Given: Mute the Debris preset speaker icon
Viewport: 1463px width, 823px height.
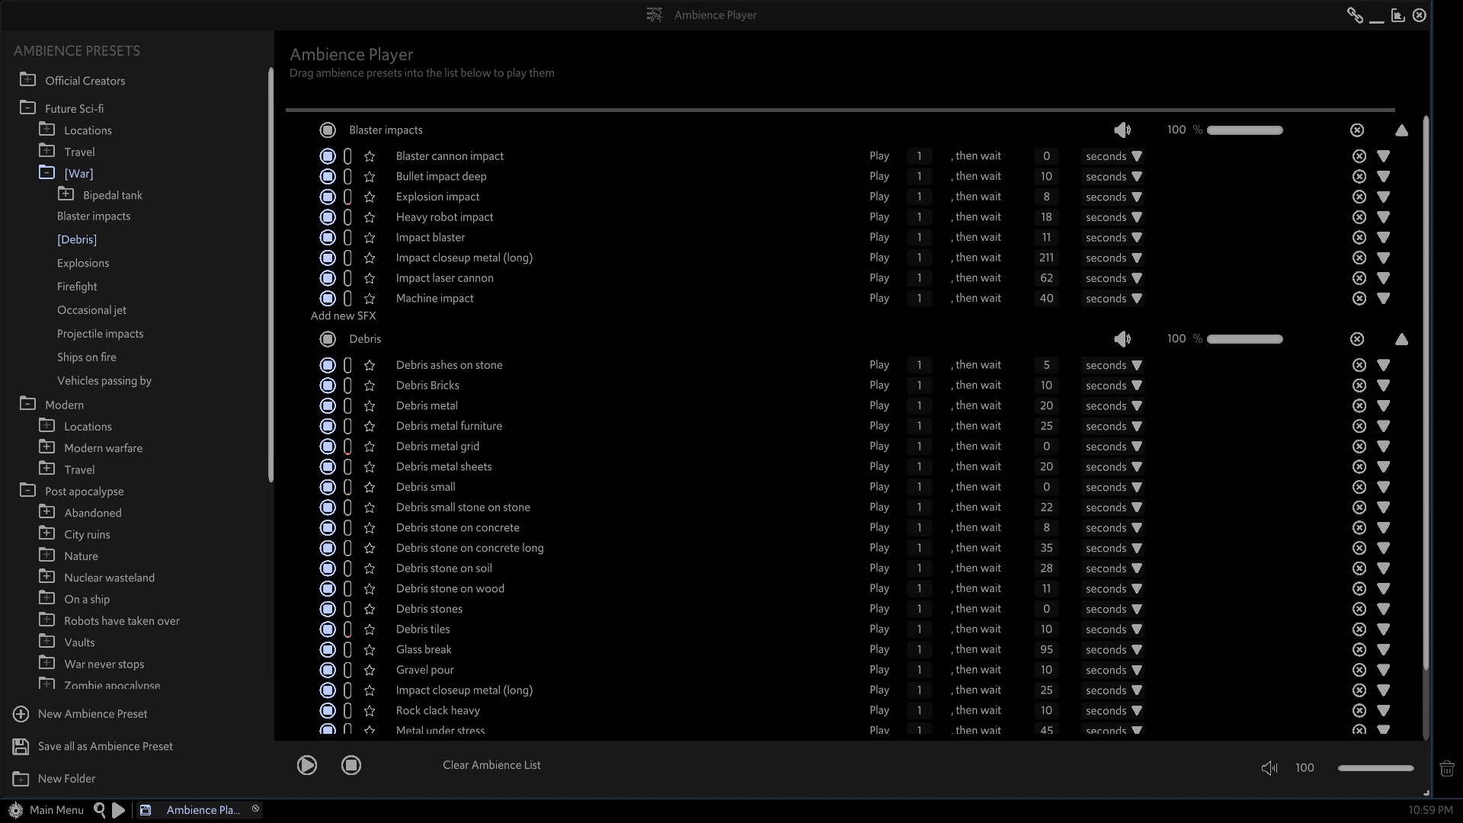Looking at the screenshot, I should (x=1122, y=339).
